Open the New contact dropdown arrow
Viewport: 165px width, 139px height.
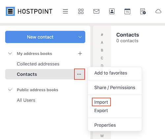coord(80,37)
